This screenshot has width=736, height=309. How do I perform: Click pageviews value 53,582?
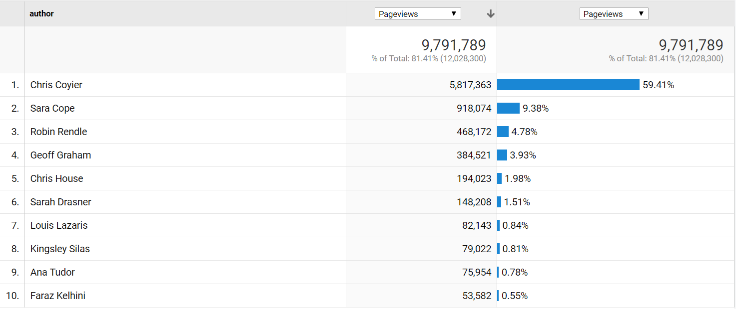point(477,296)
